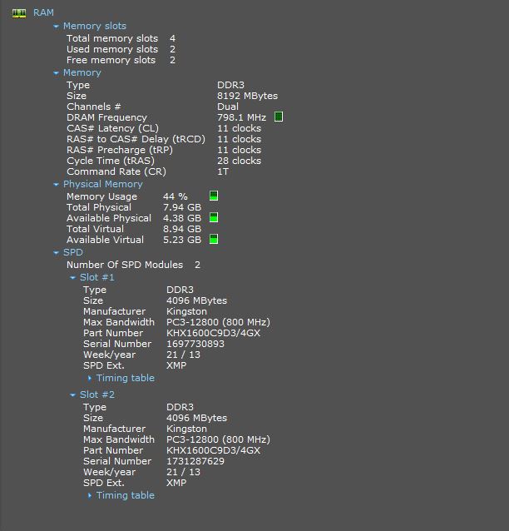
Task: Click serial number 1697730893
Action: tap(195, 345)
